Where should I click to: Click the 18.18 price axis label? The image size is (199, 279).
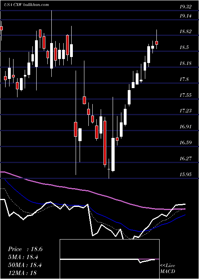tap(185, 63)
